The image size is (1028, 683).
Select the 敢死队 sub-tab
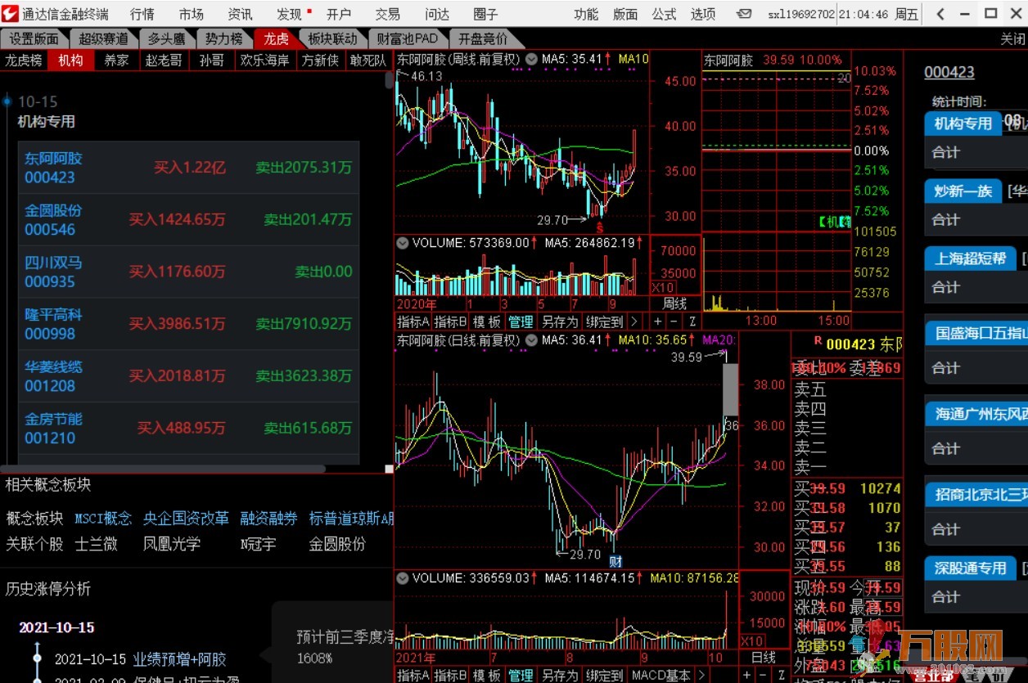tap(367, 60)
